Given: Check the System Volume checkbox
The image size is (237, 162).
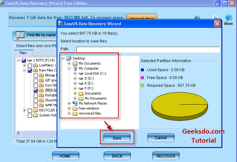Looking at the screenshot, I should (x=30, y=115).
